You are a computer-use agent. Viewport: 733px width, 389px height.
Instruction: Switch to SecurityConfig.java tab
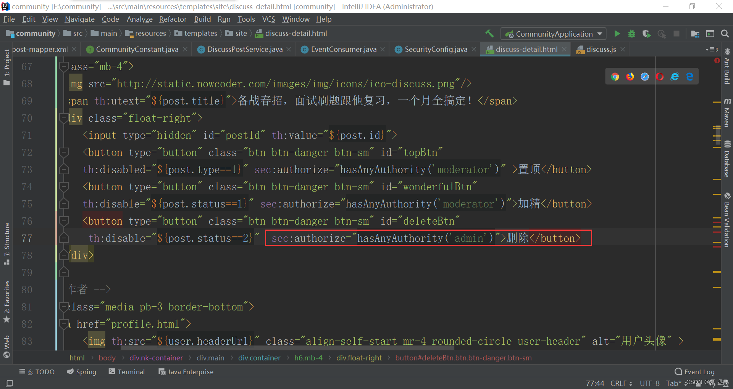click(x=436, y=49)
